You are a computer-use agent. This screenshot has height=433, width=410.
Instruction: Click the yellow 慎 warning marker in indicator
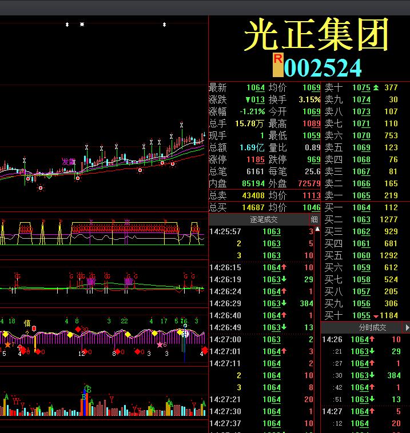pos(27,323)
